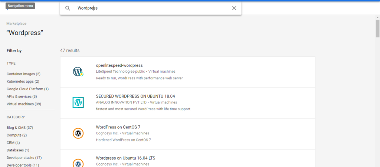Open the Wordpress on Ubuntu 16.04 logo

(x=78, y=164)
